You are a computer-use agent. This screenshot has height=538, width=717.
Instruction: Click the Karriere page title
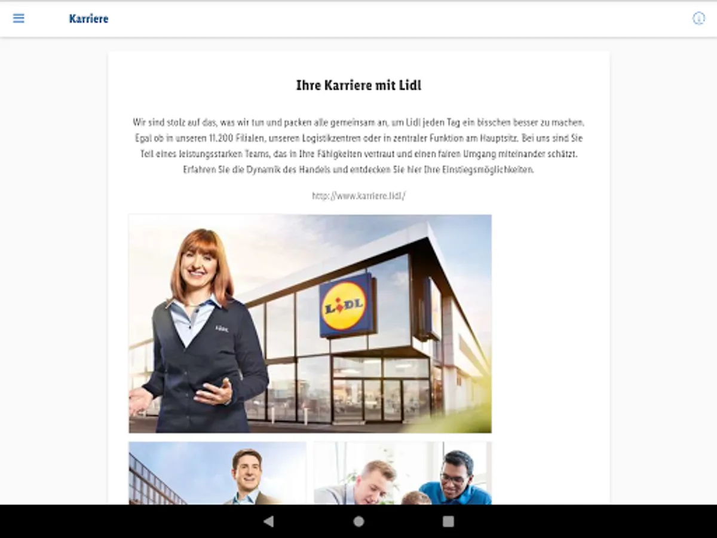[x=88, y=19]
